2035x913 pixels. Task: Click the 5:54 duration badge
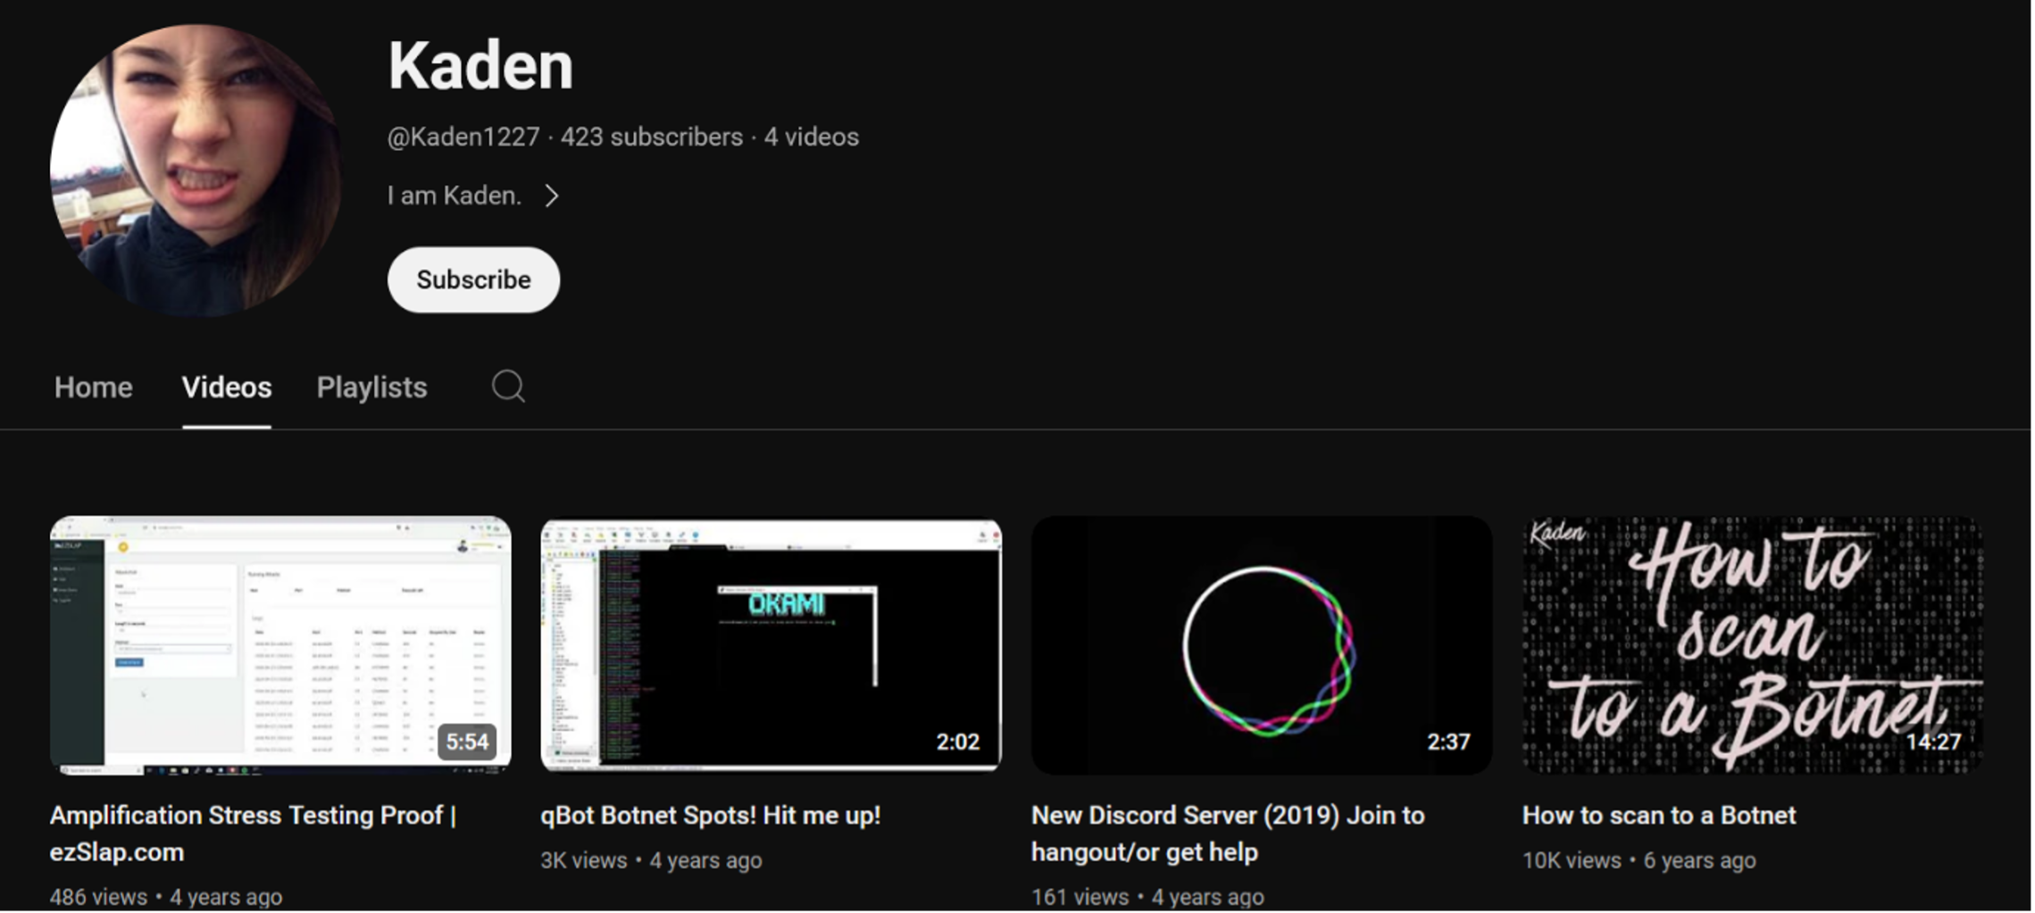pyautogui.click(x=467, y=742)
